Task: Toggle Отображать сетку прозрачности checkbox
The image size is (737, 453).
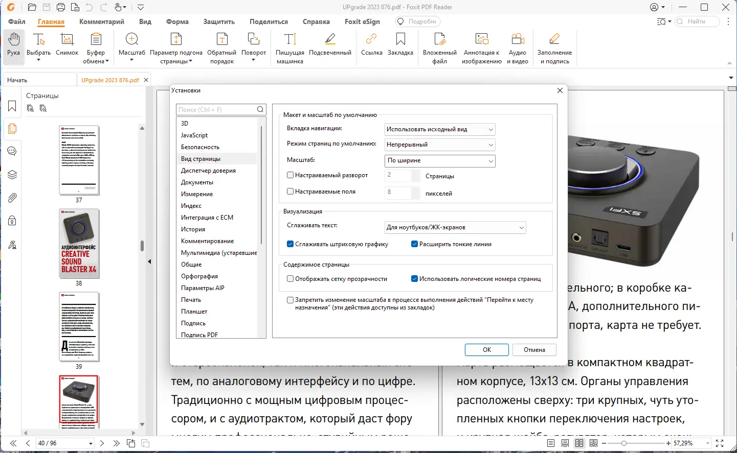Action: tap(291, 279)
